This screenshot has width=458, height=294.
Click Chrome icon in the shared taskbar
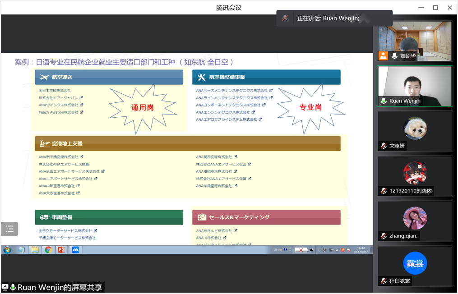pyautogui.click(x=48, y=250)
